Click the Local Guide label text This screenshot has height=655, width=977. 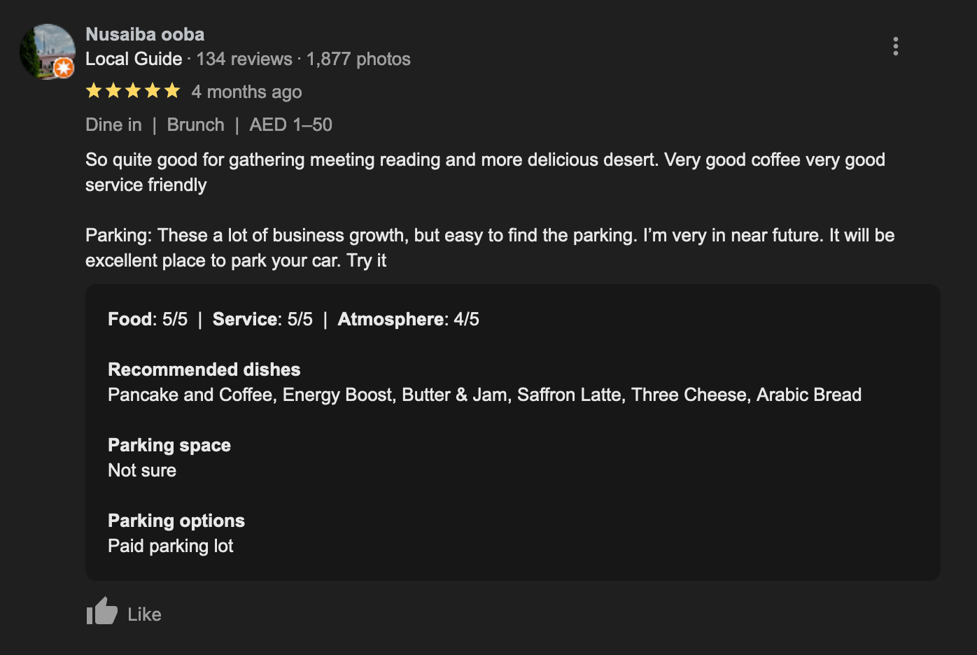(x=134, y=59)
